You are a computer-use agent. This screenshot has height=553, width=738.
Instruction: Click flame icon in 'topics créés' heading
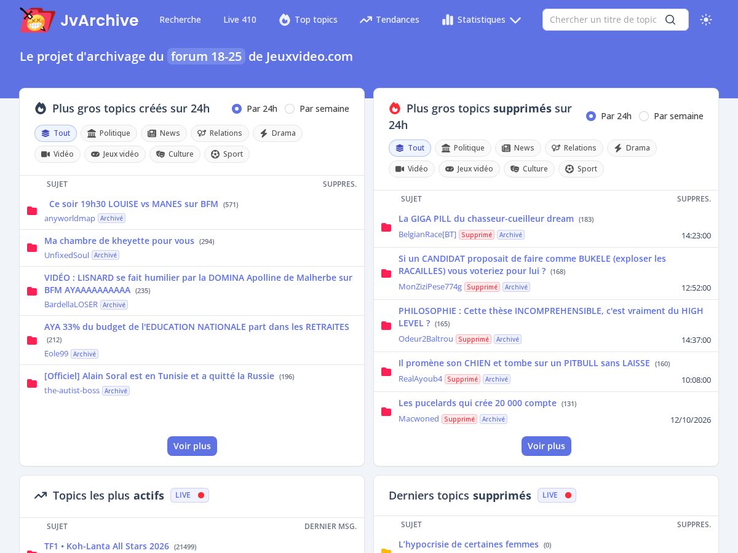(41, 109)
